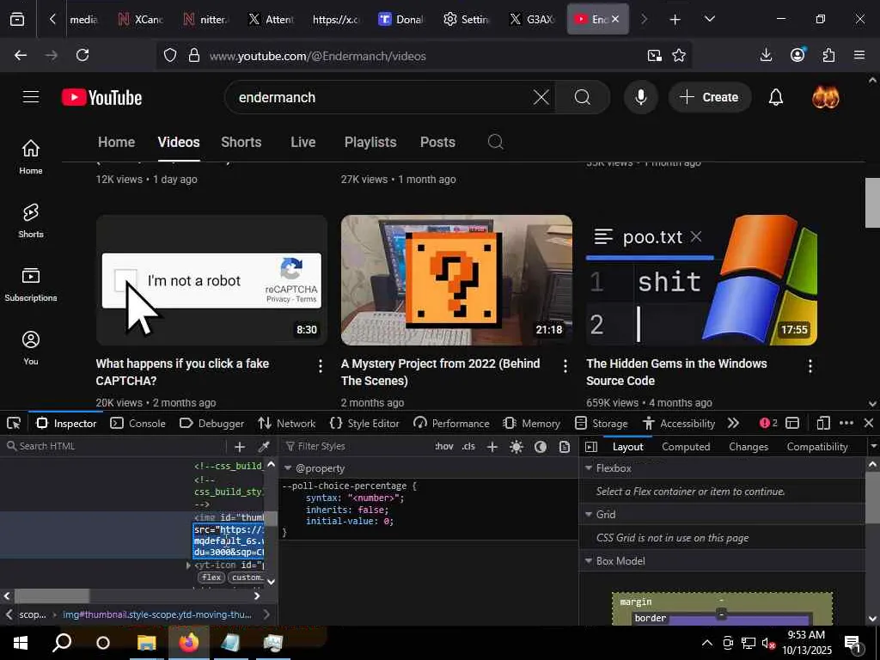The height and width of the screenshot is (660, 880).
Task: Open the Network DevTools tab
Action: (x=287, y=423)
